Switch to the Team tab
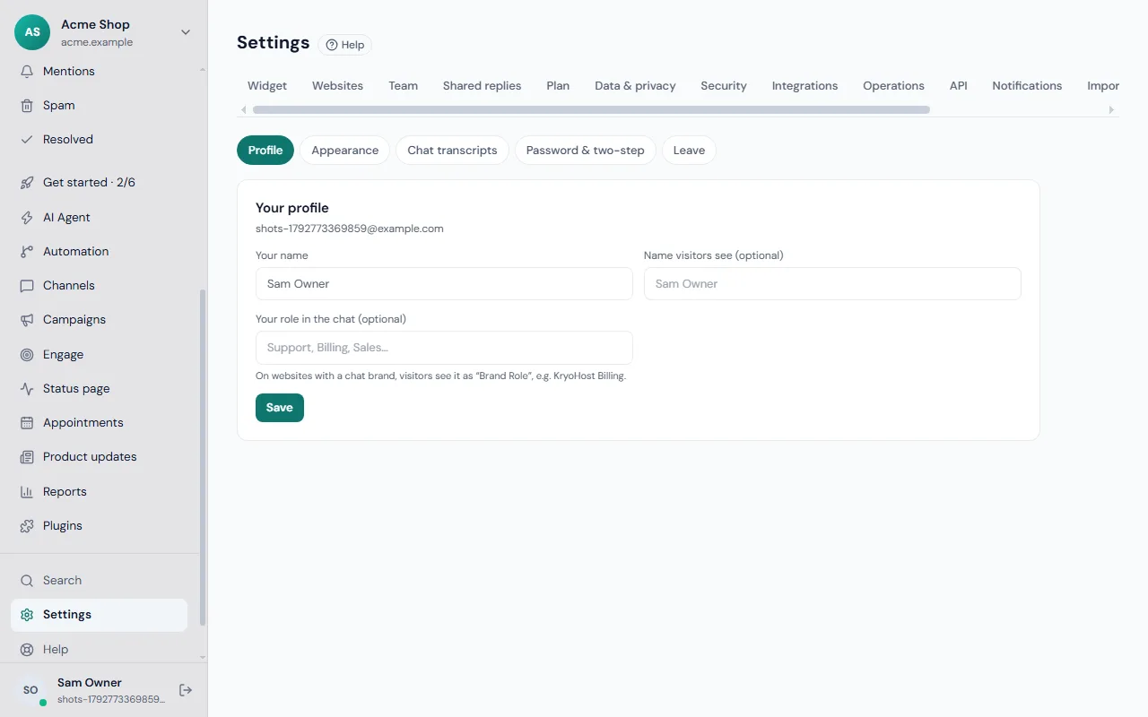Viewport: 1148px width, 717px height. [403, 85]
